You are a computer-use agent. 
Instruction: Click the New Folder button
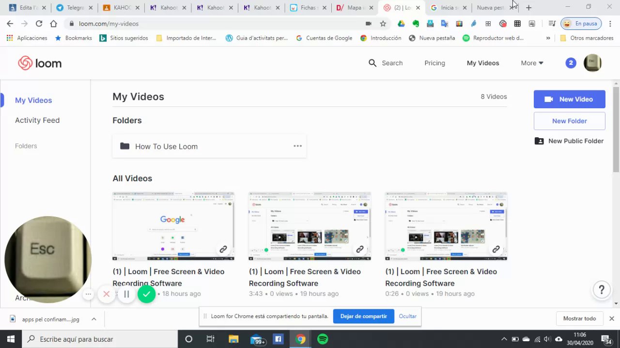[x=570, y=121]
